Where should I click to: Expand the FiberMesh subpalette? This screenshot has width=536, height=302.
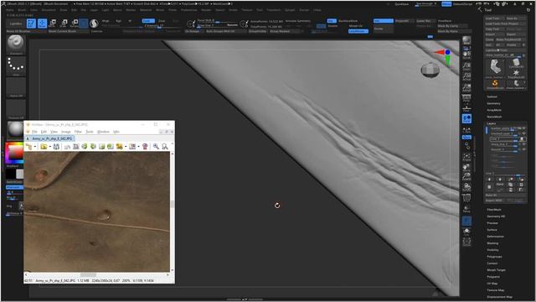point(494,210)
